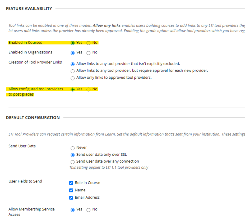Screen dimensions: 245x224
Task: Enable Membership Service Access with Yes
Action: pos(73,209)
